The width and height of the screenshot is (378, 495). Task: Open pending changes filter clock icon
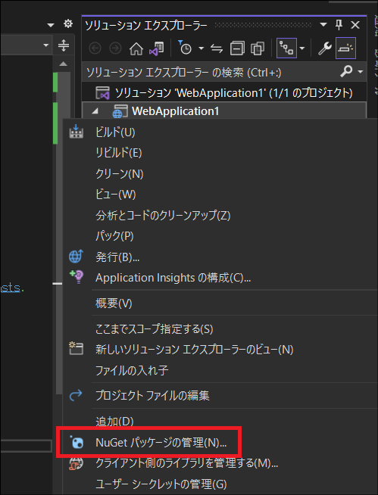[185, 48]
